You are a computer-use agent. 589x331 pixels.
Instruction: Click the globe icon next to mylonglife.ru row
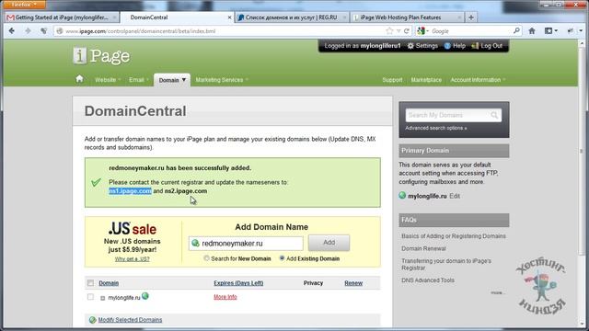point(145,296)
